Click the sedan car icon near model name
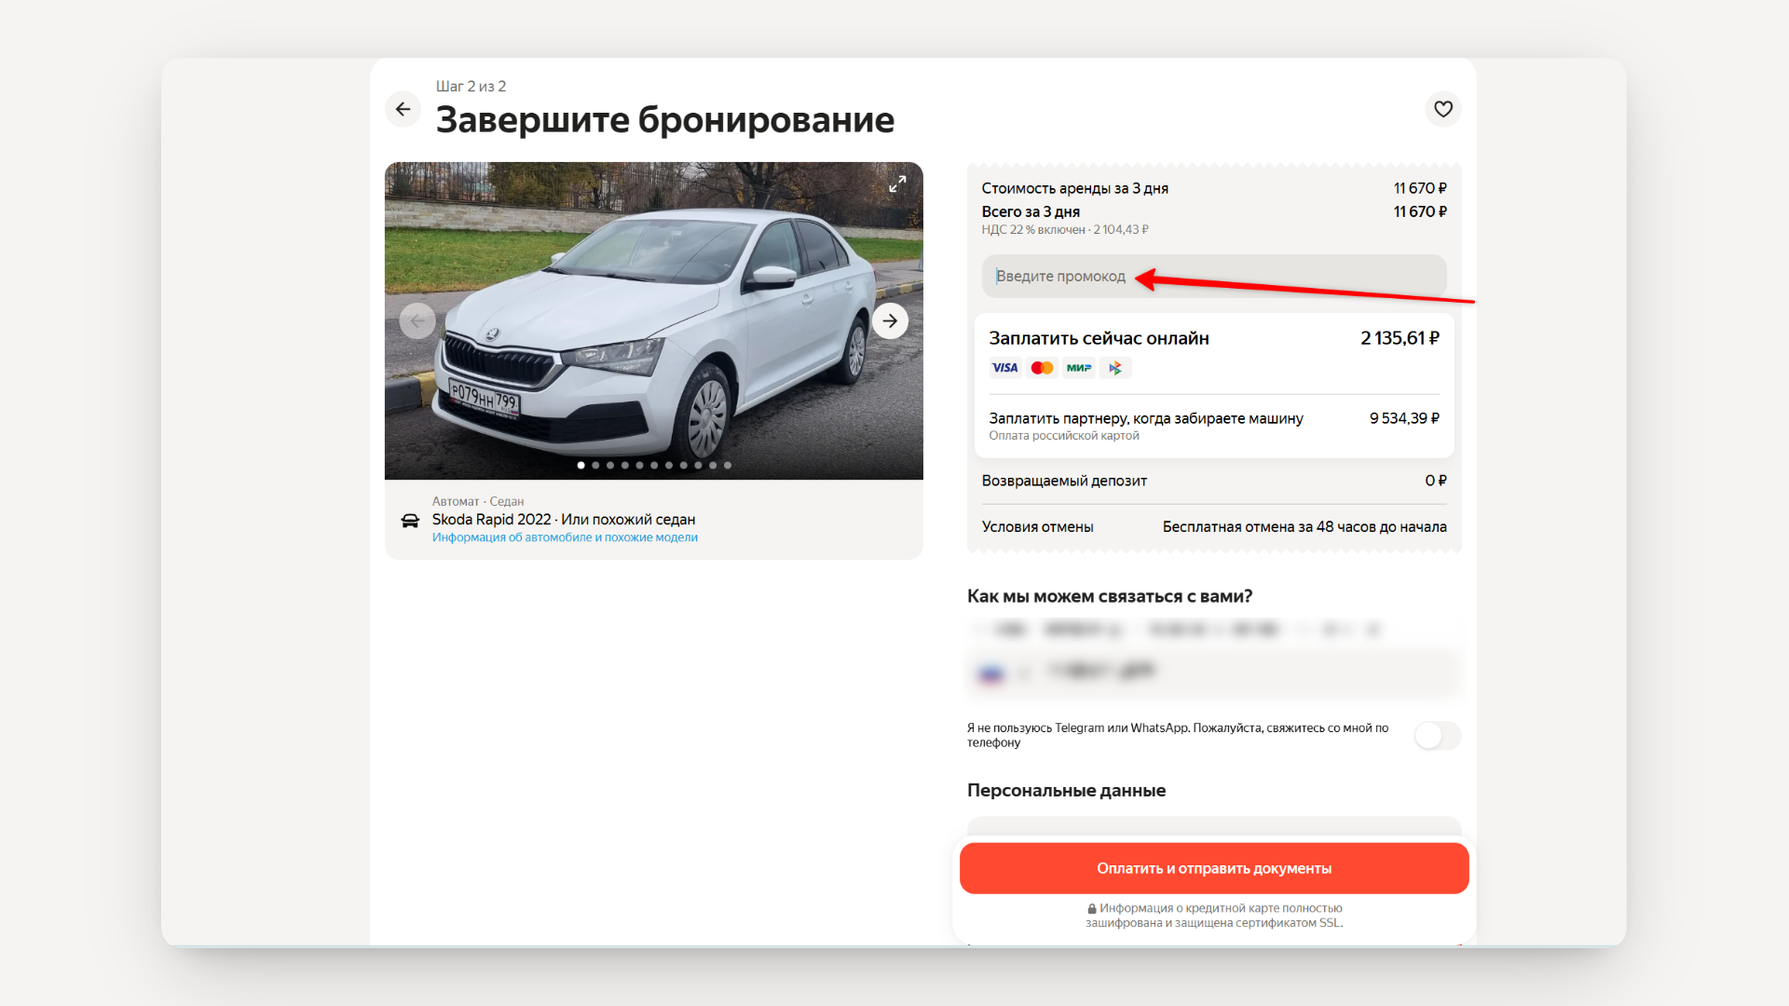The width and height of the screenshot is (1789, 1006). [x=410, y=520]
